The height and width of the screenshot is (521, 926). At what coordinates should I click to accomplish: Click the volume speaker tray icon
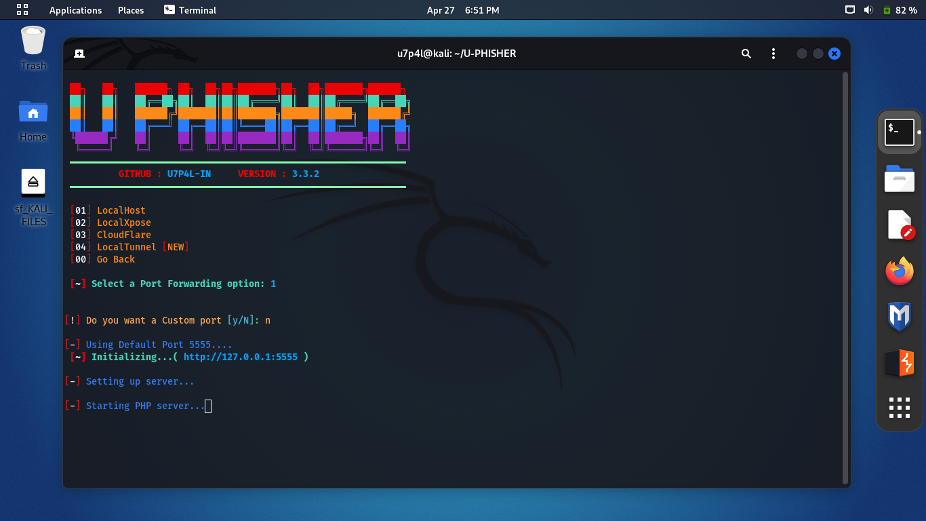coord(868,9)
